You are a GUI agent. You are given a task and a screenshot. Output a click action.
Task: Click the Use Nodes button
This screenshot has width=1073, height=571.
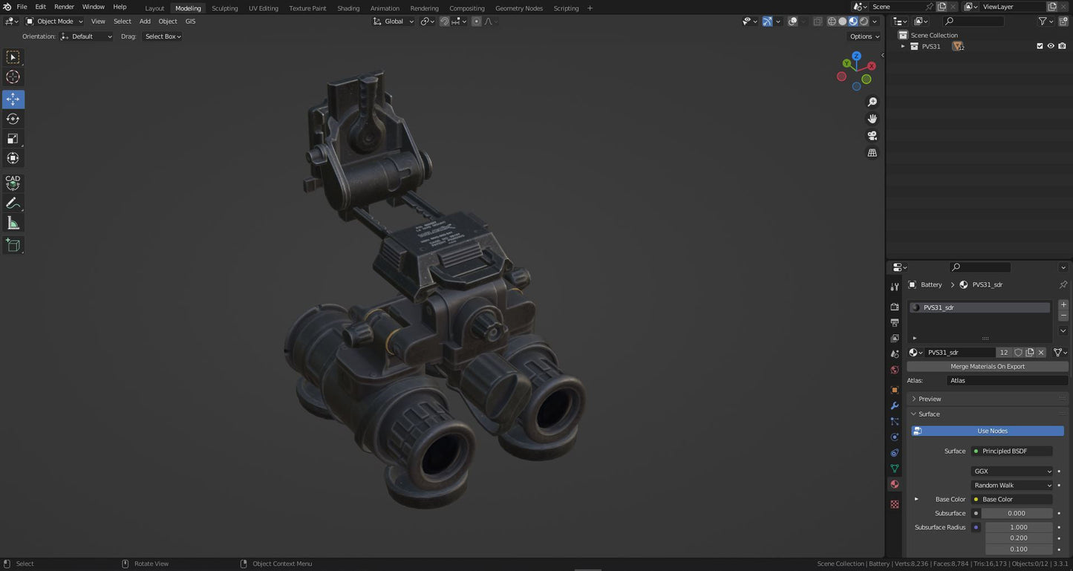992,431
